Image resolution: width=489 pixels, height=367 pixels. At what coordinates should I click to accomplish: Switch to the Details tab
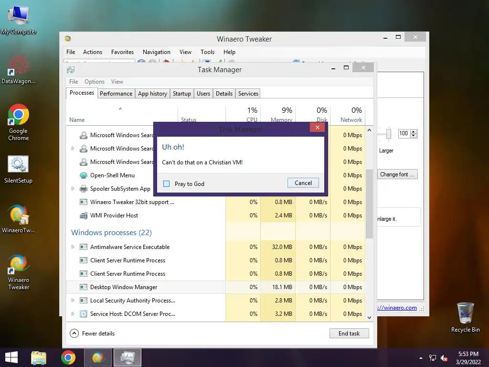(224, 94)
